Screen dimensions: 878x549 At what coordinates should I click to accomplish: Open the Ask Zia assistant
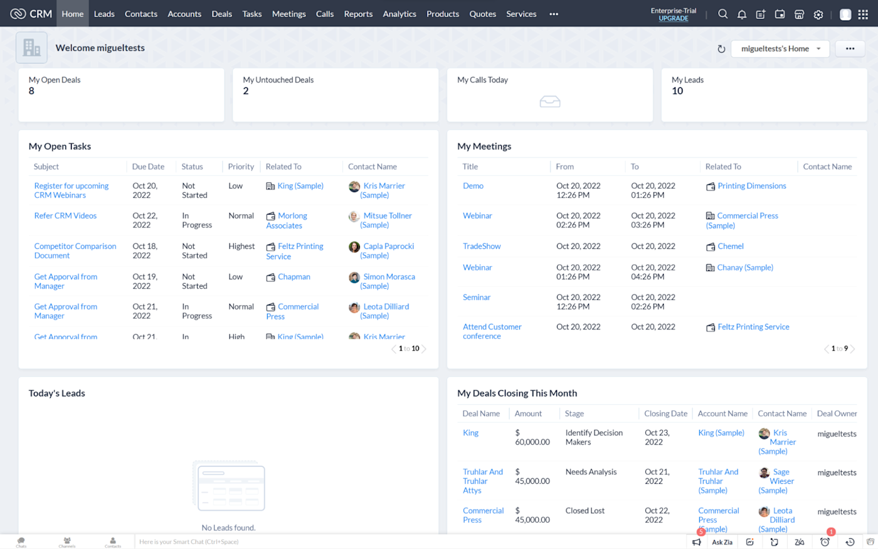pyautogui.click(x=722, y=542)
